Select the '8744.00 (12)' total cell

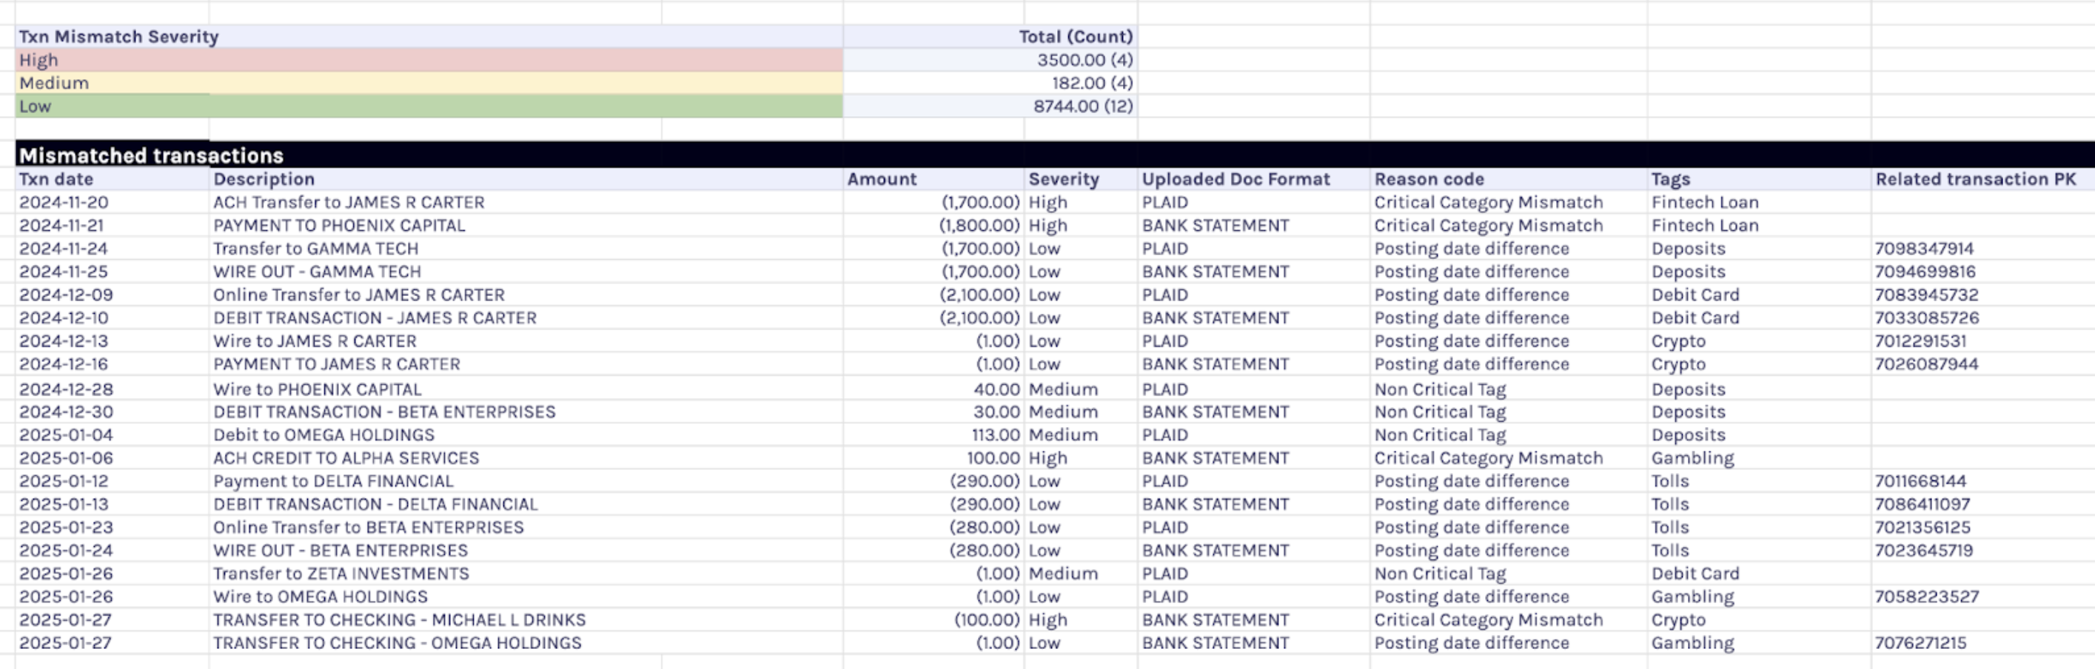pos(990,107)
